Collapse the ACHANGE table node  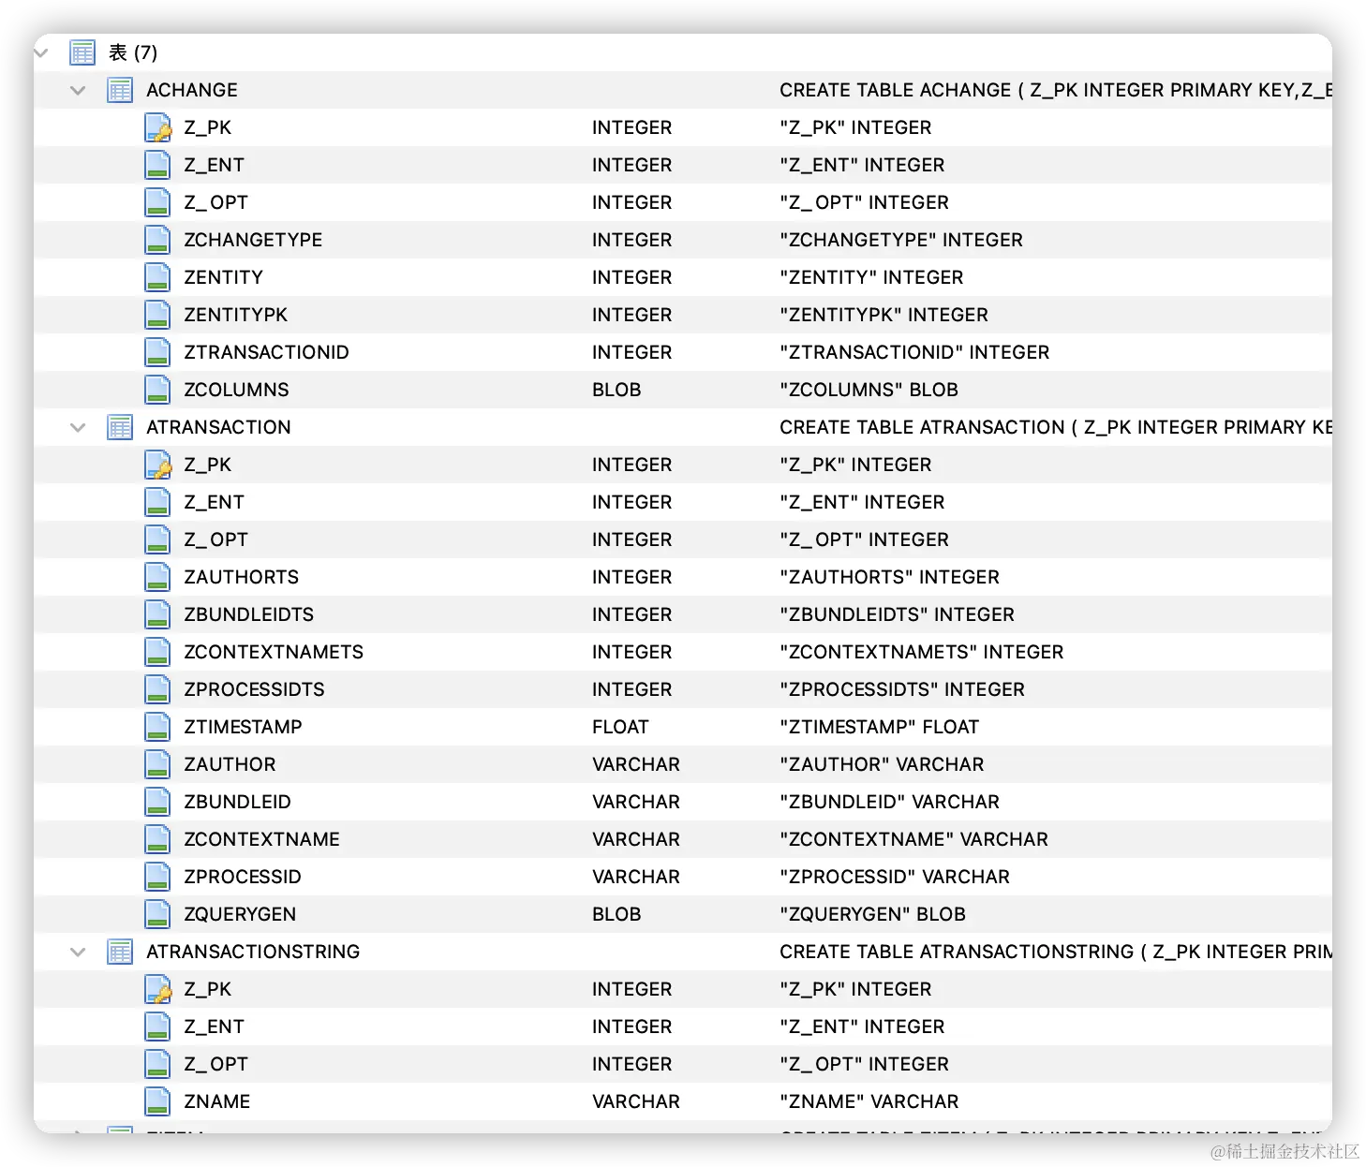[78, 90]
